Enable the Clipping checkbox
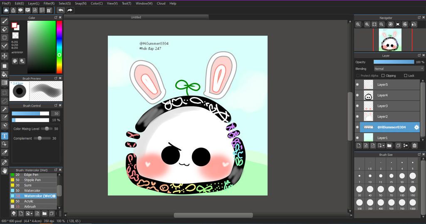426x224 pixels. pos(383,76)
